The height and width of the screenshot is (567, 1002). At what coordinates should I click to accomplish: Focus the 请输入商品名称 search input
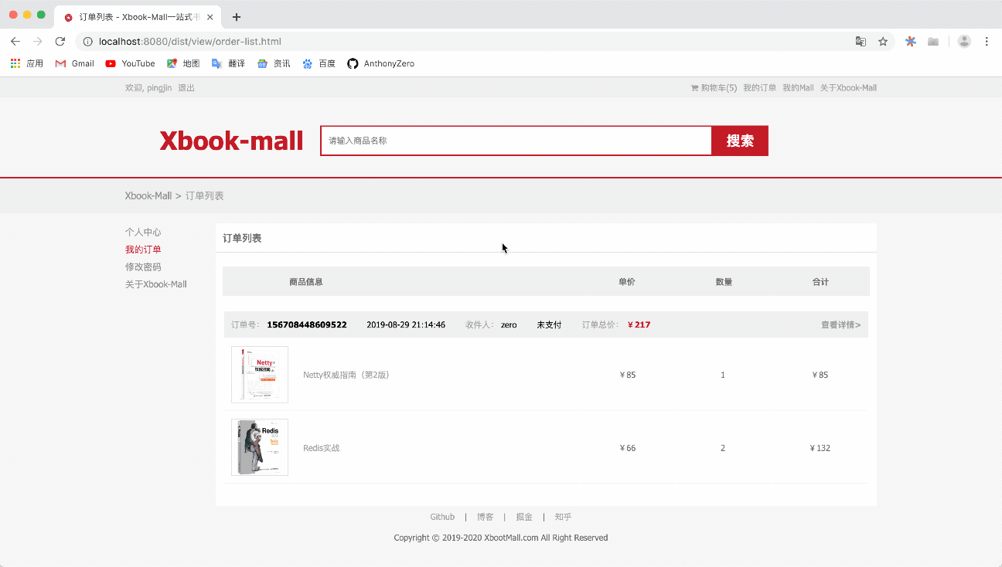(516, 141)
